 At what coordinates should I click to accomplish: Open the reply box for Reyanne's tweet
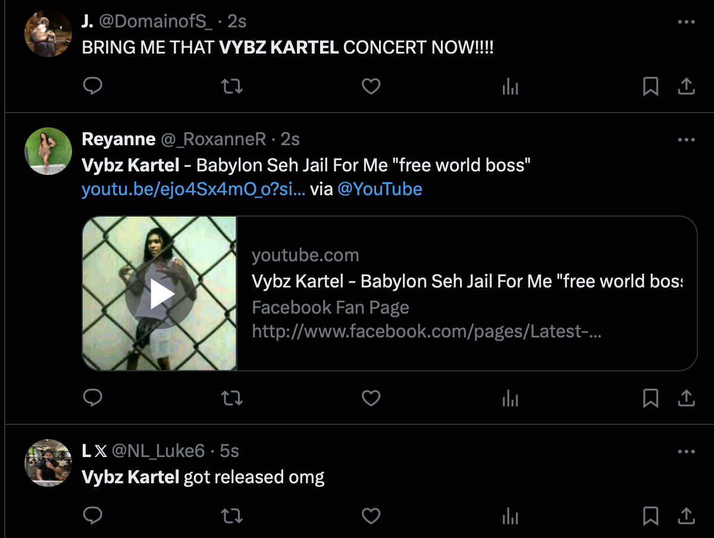92,398
